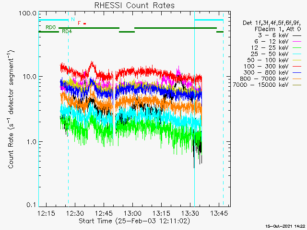Click the '25 - 50 keV' legend label
The image size is (307, 230).
(270, 54)
